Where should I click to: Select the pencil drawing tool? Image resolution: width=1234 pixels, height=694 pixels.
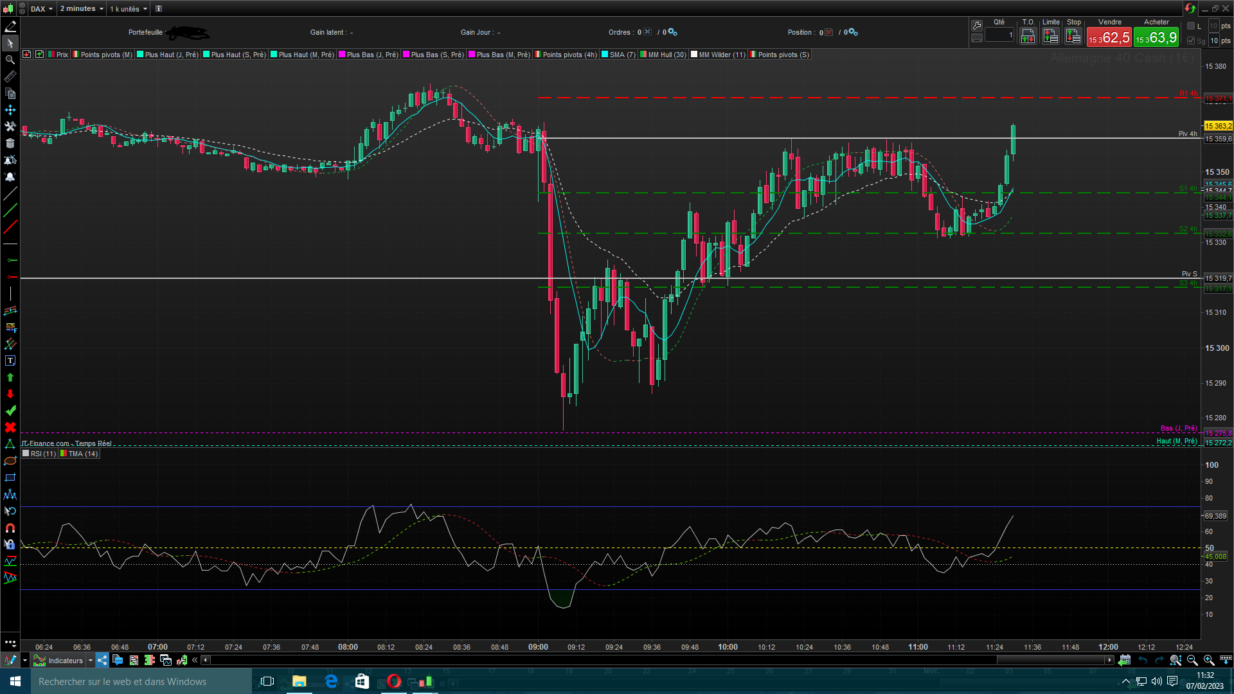[10, 26]
